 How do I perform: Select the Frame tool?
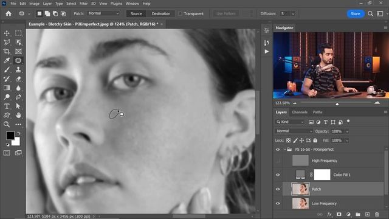18,51
